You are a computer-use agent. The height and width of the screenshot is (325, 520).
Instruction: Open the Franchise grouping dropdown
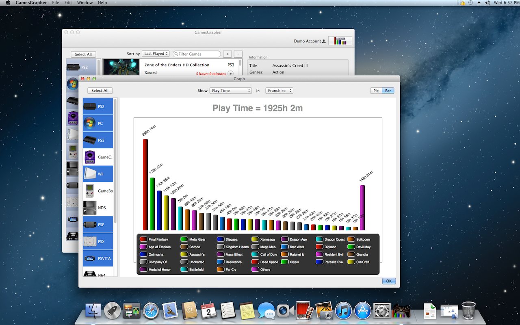[x=279, y=91]
